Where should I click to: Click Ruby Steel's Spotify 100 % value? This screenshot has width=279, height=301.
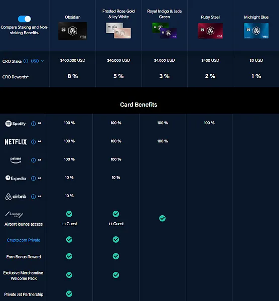point(209,123)
